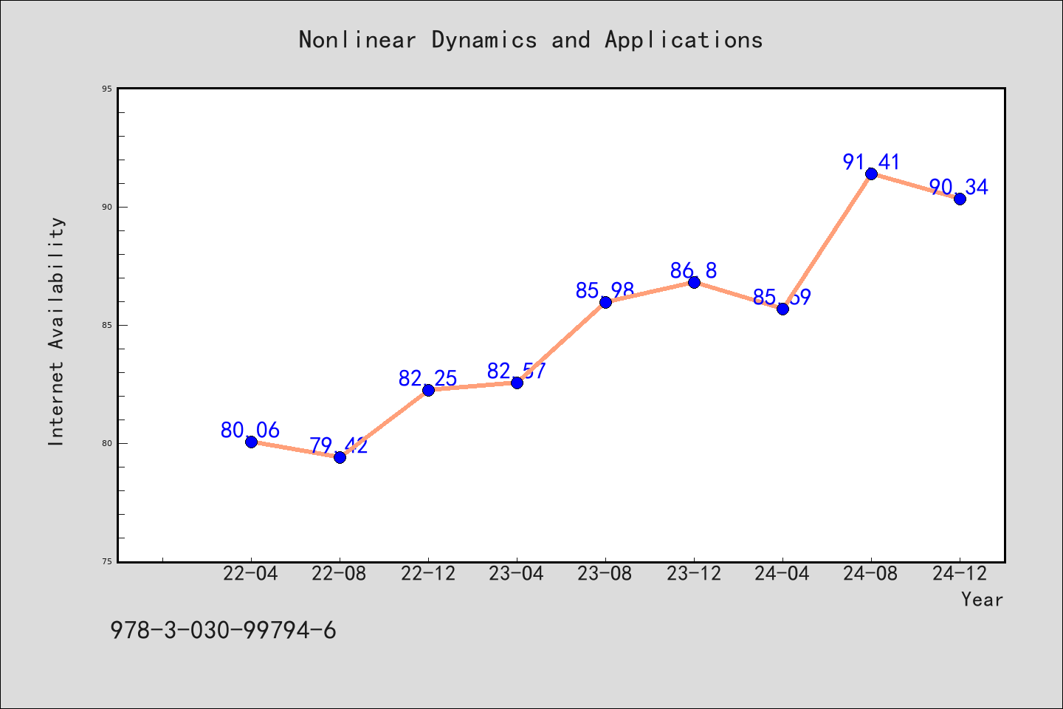Screen dimensions: 1063x709
Task: Click the data point at 82.57
Action: click(x=517, y=383)
